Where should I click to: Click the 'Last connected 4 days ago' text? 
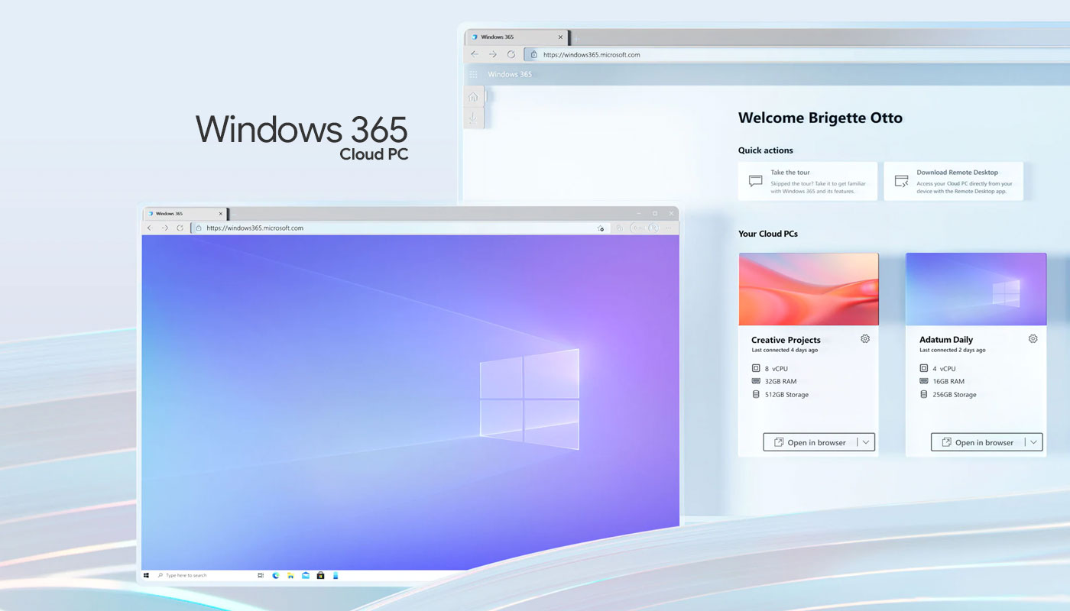785,350
